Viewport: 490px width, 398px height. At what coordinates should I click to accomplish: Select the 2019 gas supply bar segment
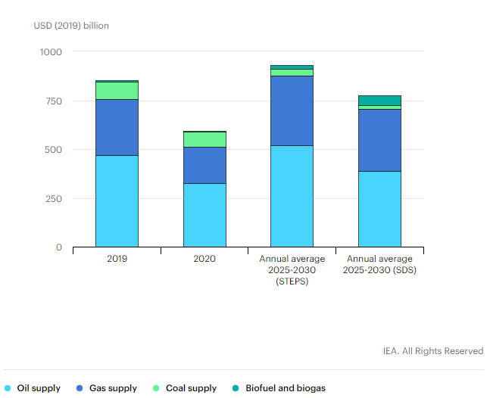[x=117, y=127]
